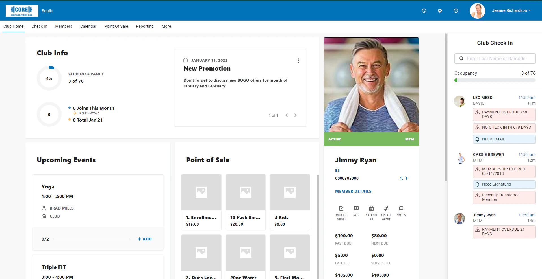The height and width of the screenshot is (279, 542).
Task: Click ADD on the Yoga event
Action: (x=144, y=239)
